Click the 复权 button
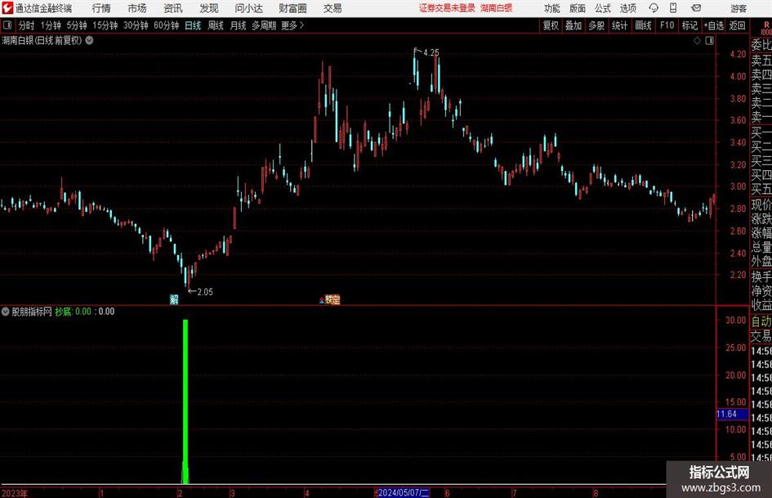Viewport: 772px width, 498px height. point(551,25)
